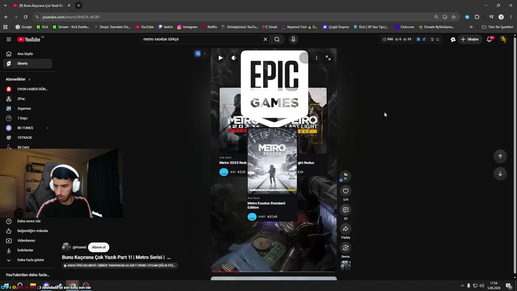Open the Instagram bookmark
The image size is (517, 291).
(187, 27)
